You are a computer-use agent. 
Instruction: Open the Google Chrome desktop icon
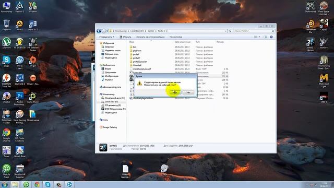point(6,135)
